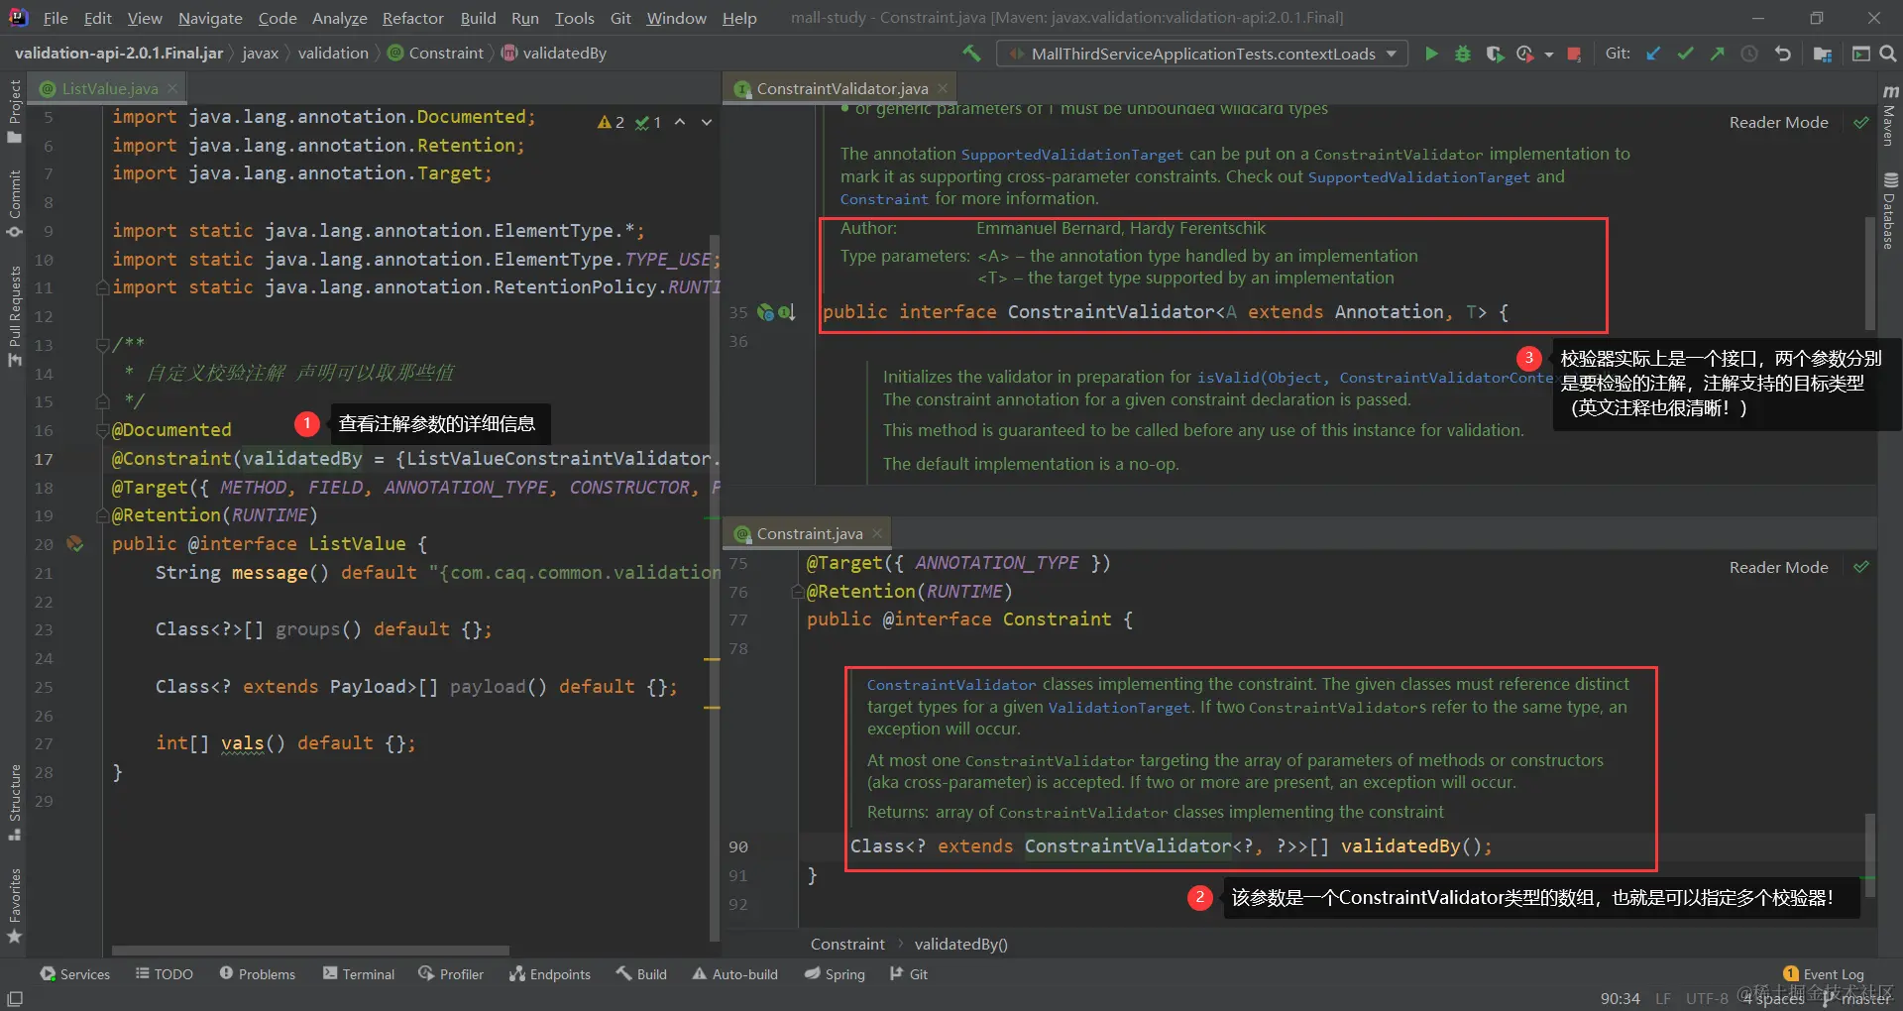
Task: Open the Commit tool window
Action: [14, 203]
